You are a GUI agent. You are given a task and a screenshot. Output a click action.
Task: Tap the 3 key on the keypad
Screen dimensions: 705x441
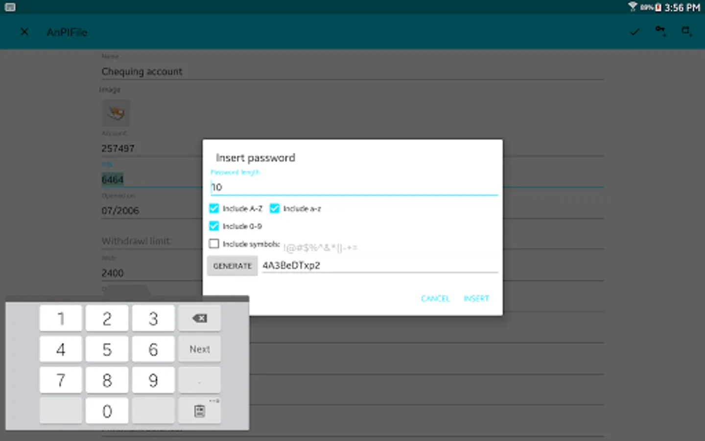tap(153, 318)
